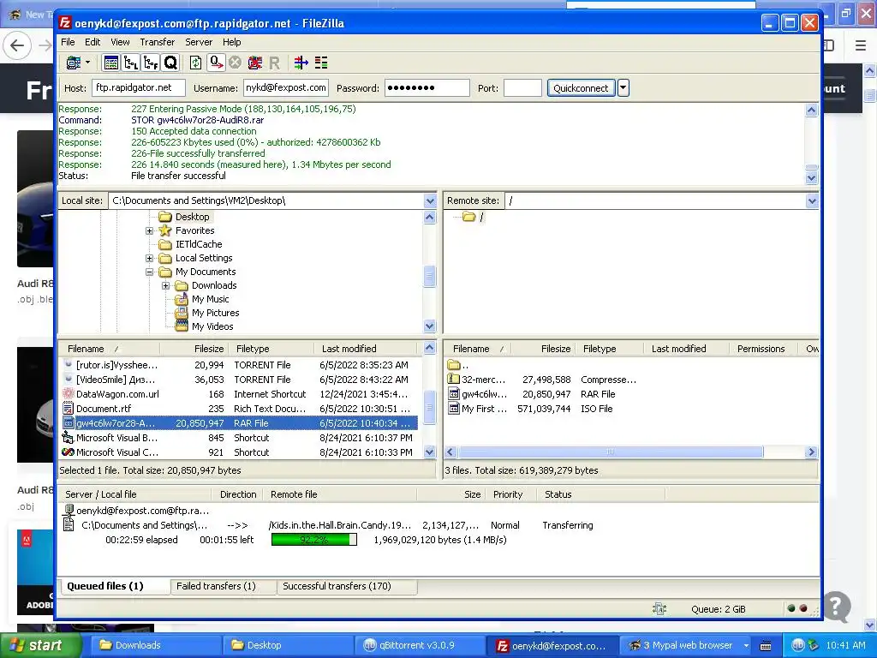
Task: Open the Edit menu
Action: tap(92, 42)
